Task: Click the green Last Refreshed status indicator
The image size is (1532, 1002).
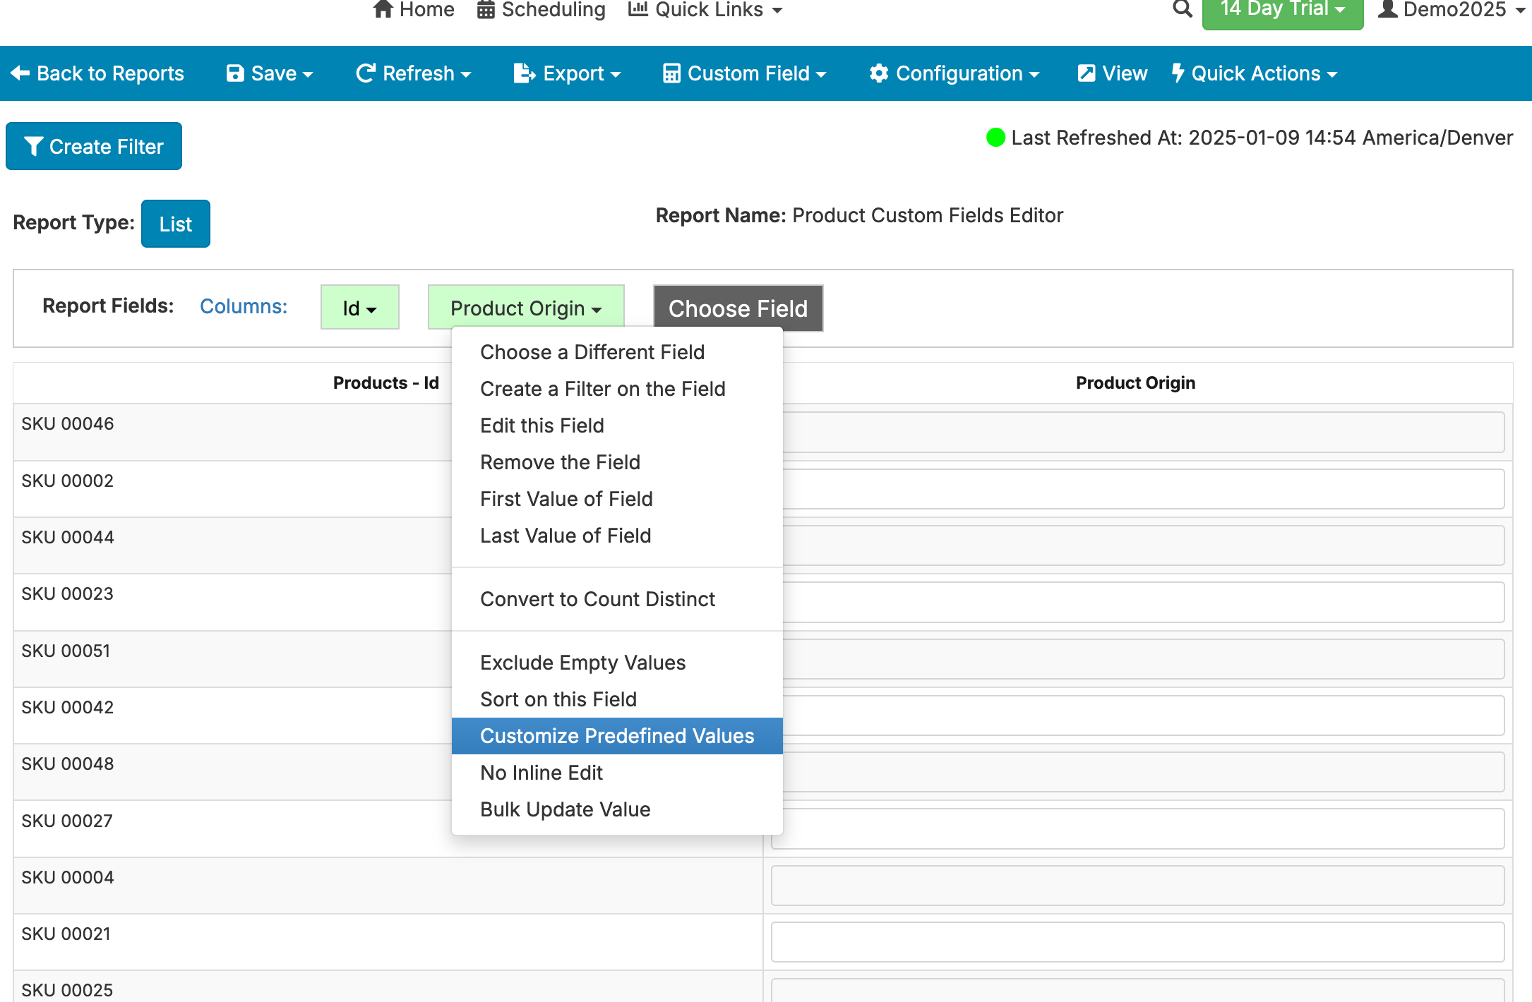Action: click(995, 138)
